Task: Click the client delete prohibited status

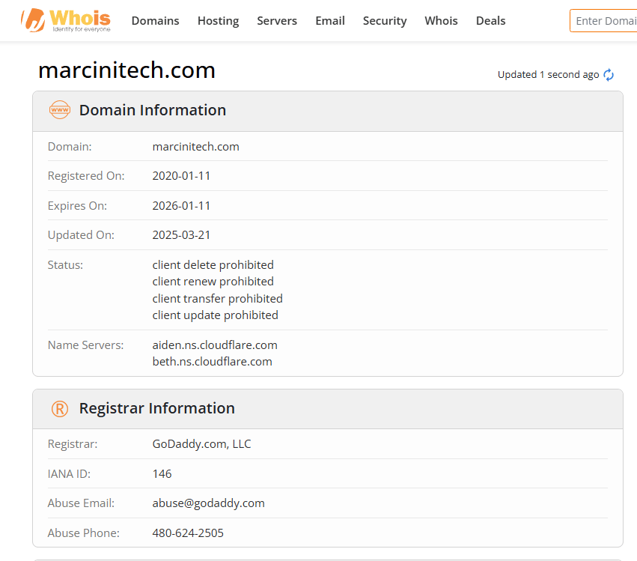Action: click(213, 265)
